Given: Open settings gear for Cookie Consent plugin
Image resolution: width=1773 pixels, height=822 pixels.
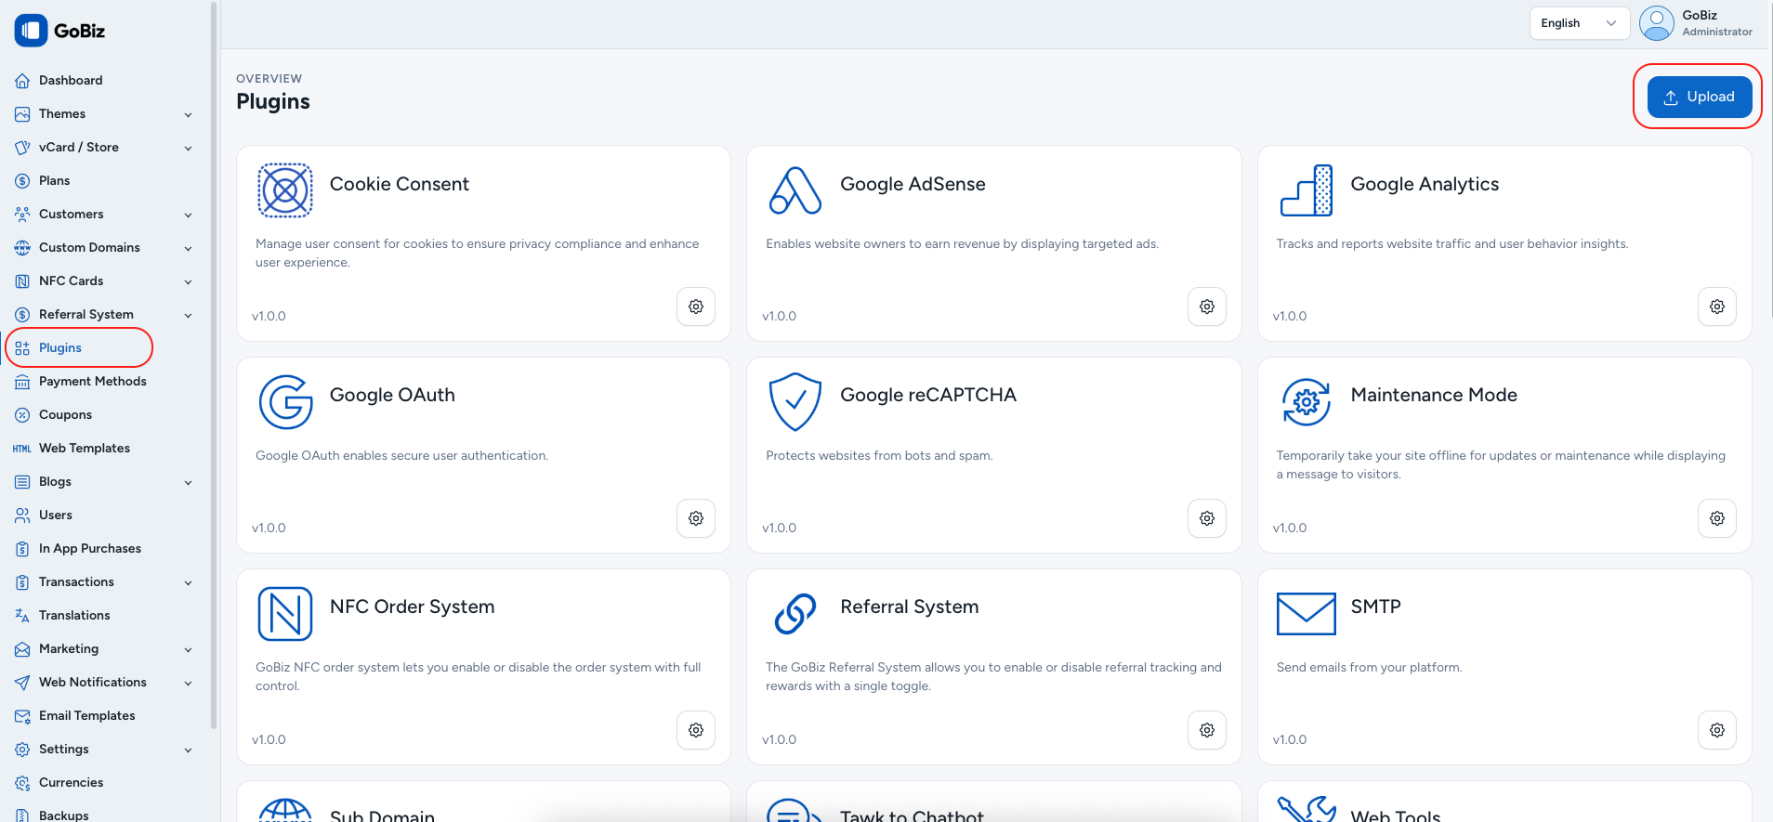Looking at the screenshot, I should click(696, 307).
